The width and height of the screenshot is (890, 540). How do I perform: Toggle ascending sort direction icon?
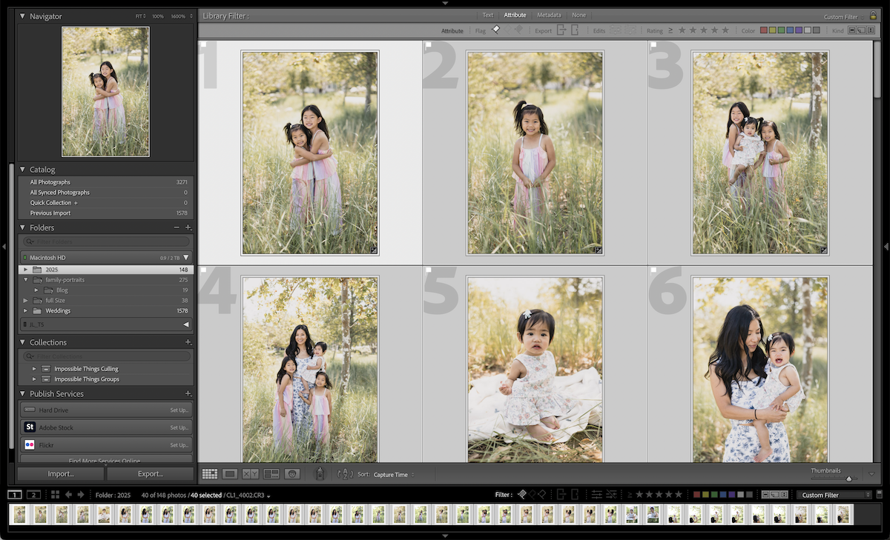pos(345,474)
